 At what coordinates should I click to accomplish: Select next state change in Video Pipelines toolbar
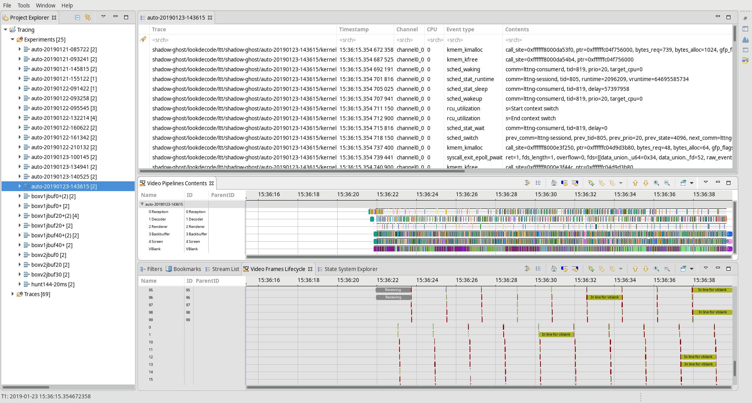575,183
